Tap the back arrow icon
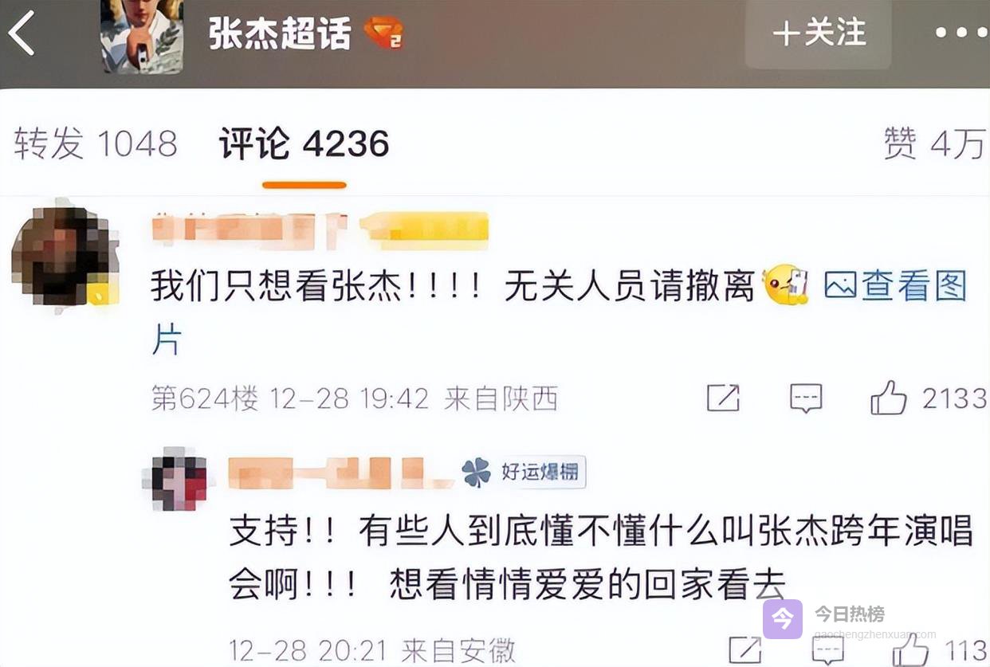The width and height of the screenshot is (990, 667). point(22,34)
